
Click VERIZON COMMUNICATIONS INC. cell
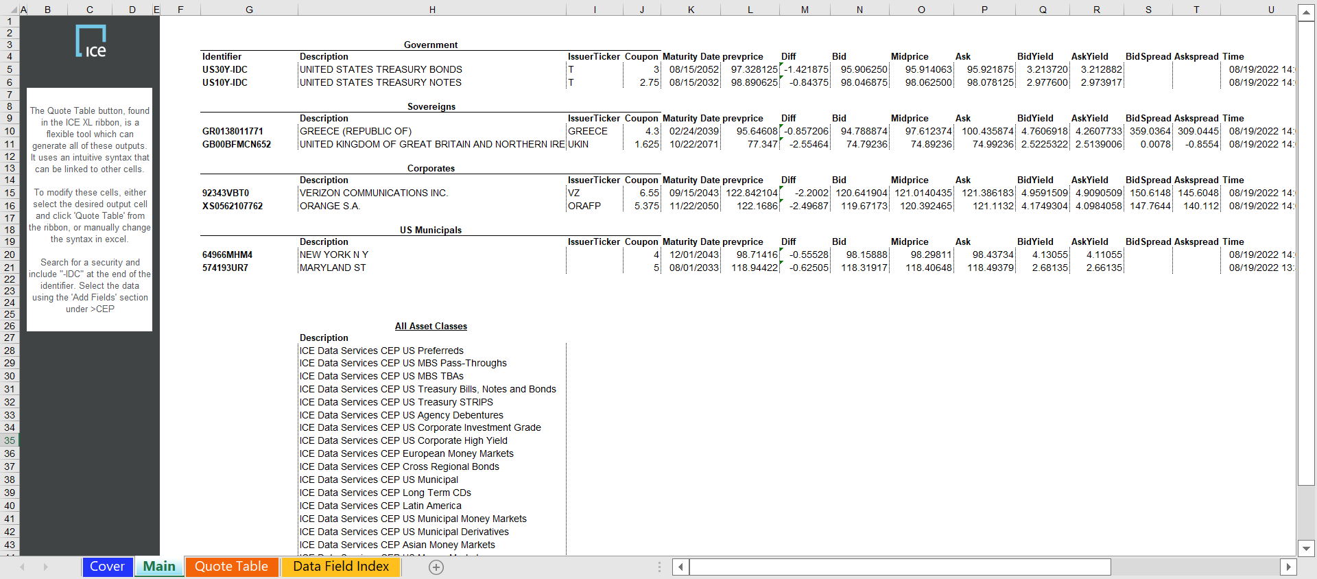432,193
